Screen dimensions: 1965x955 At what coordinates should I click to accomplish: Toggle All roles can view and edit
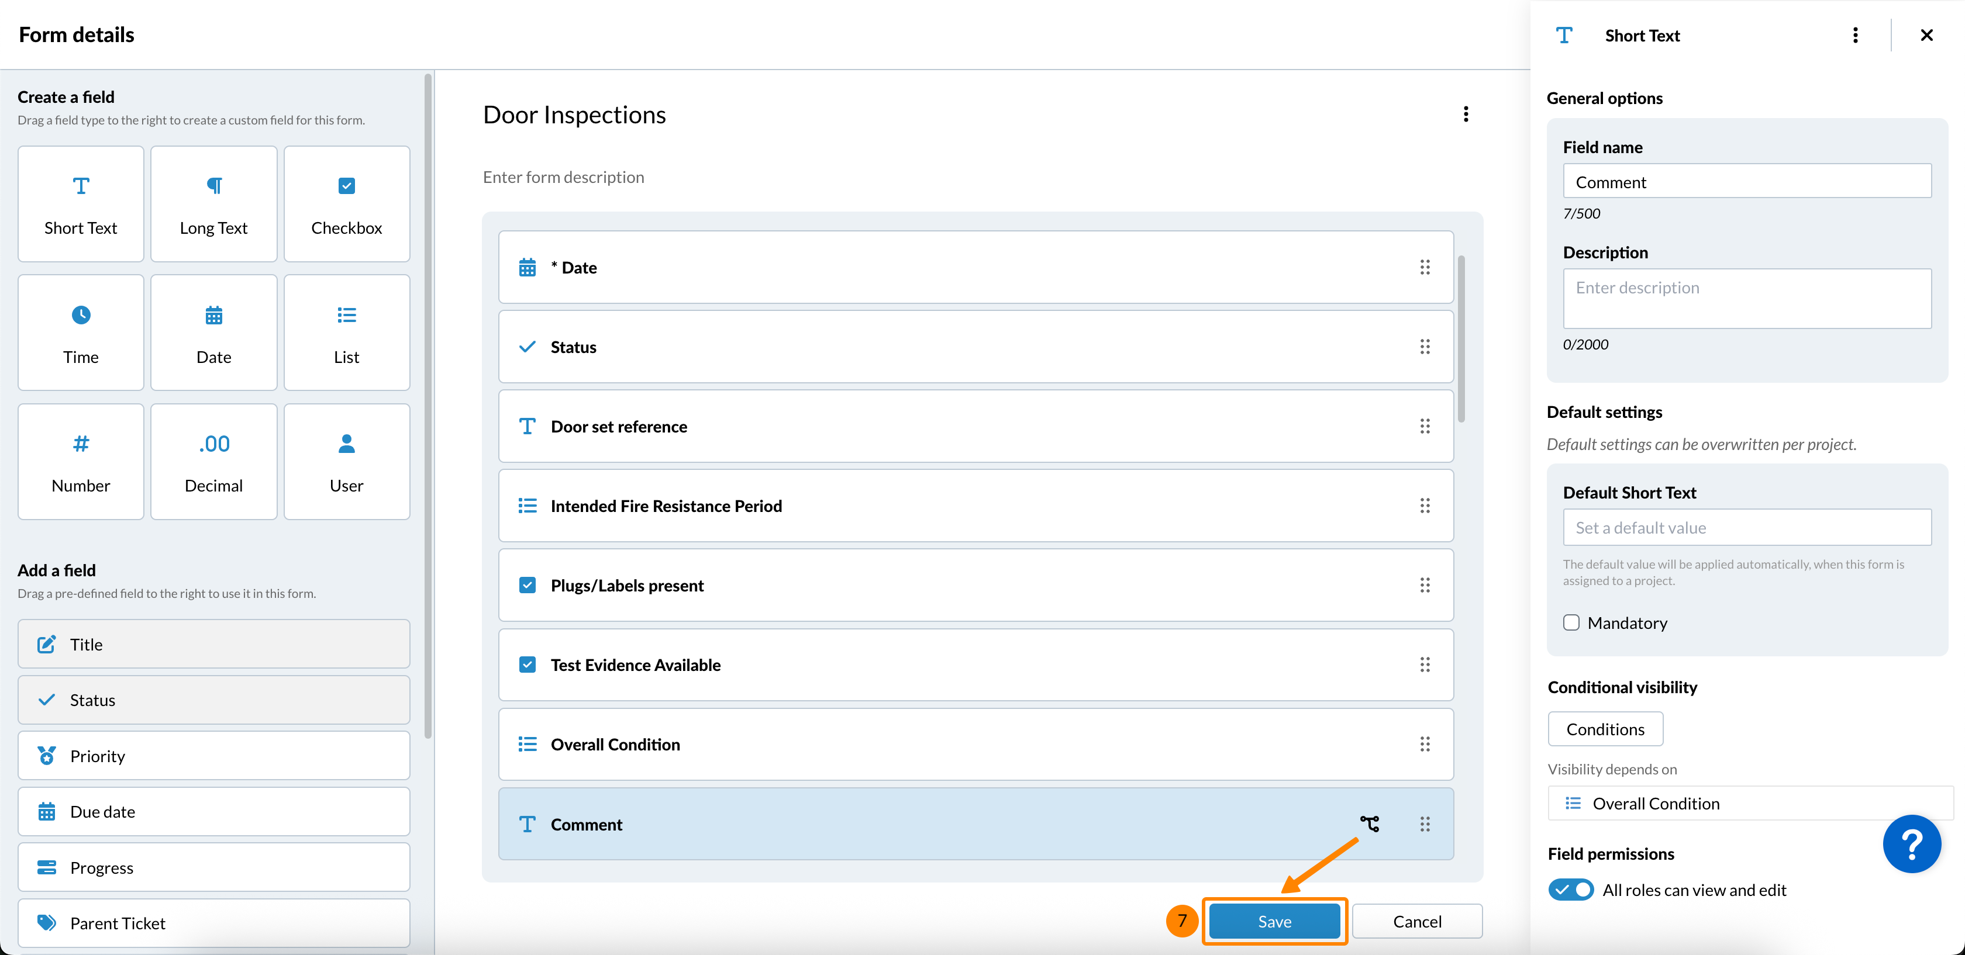(x=1571, y=890)
